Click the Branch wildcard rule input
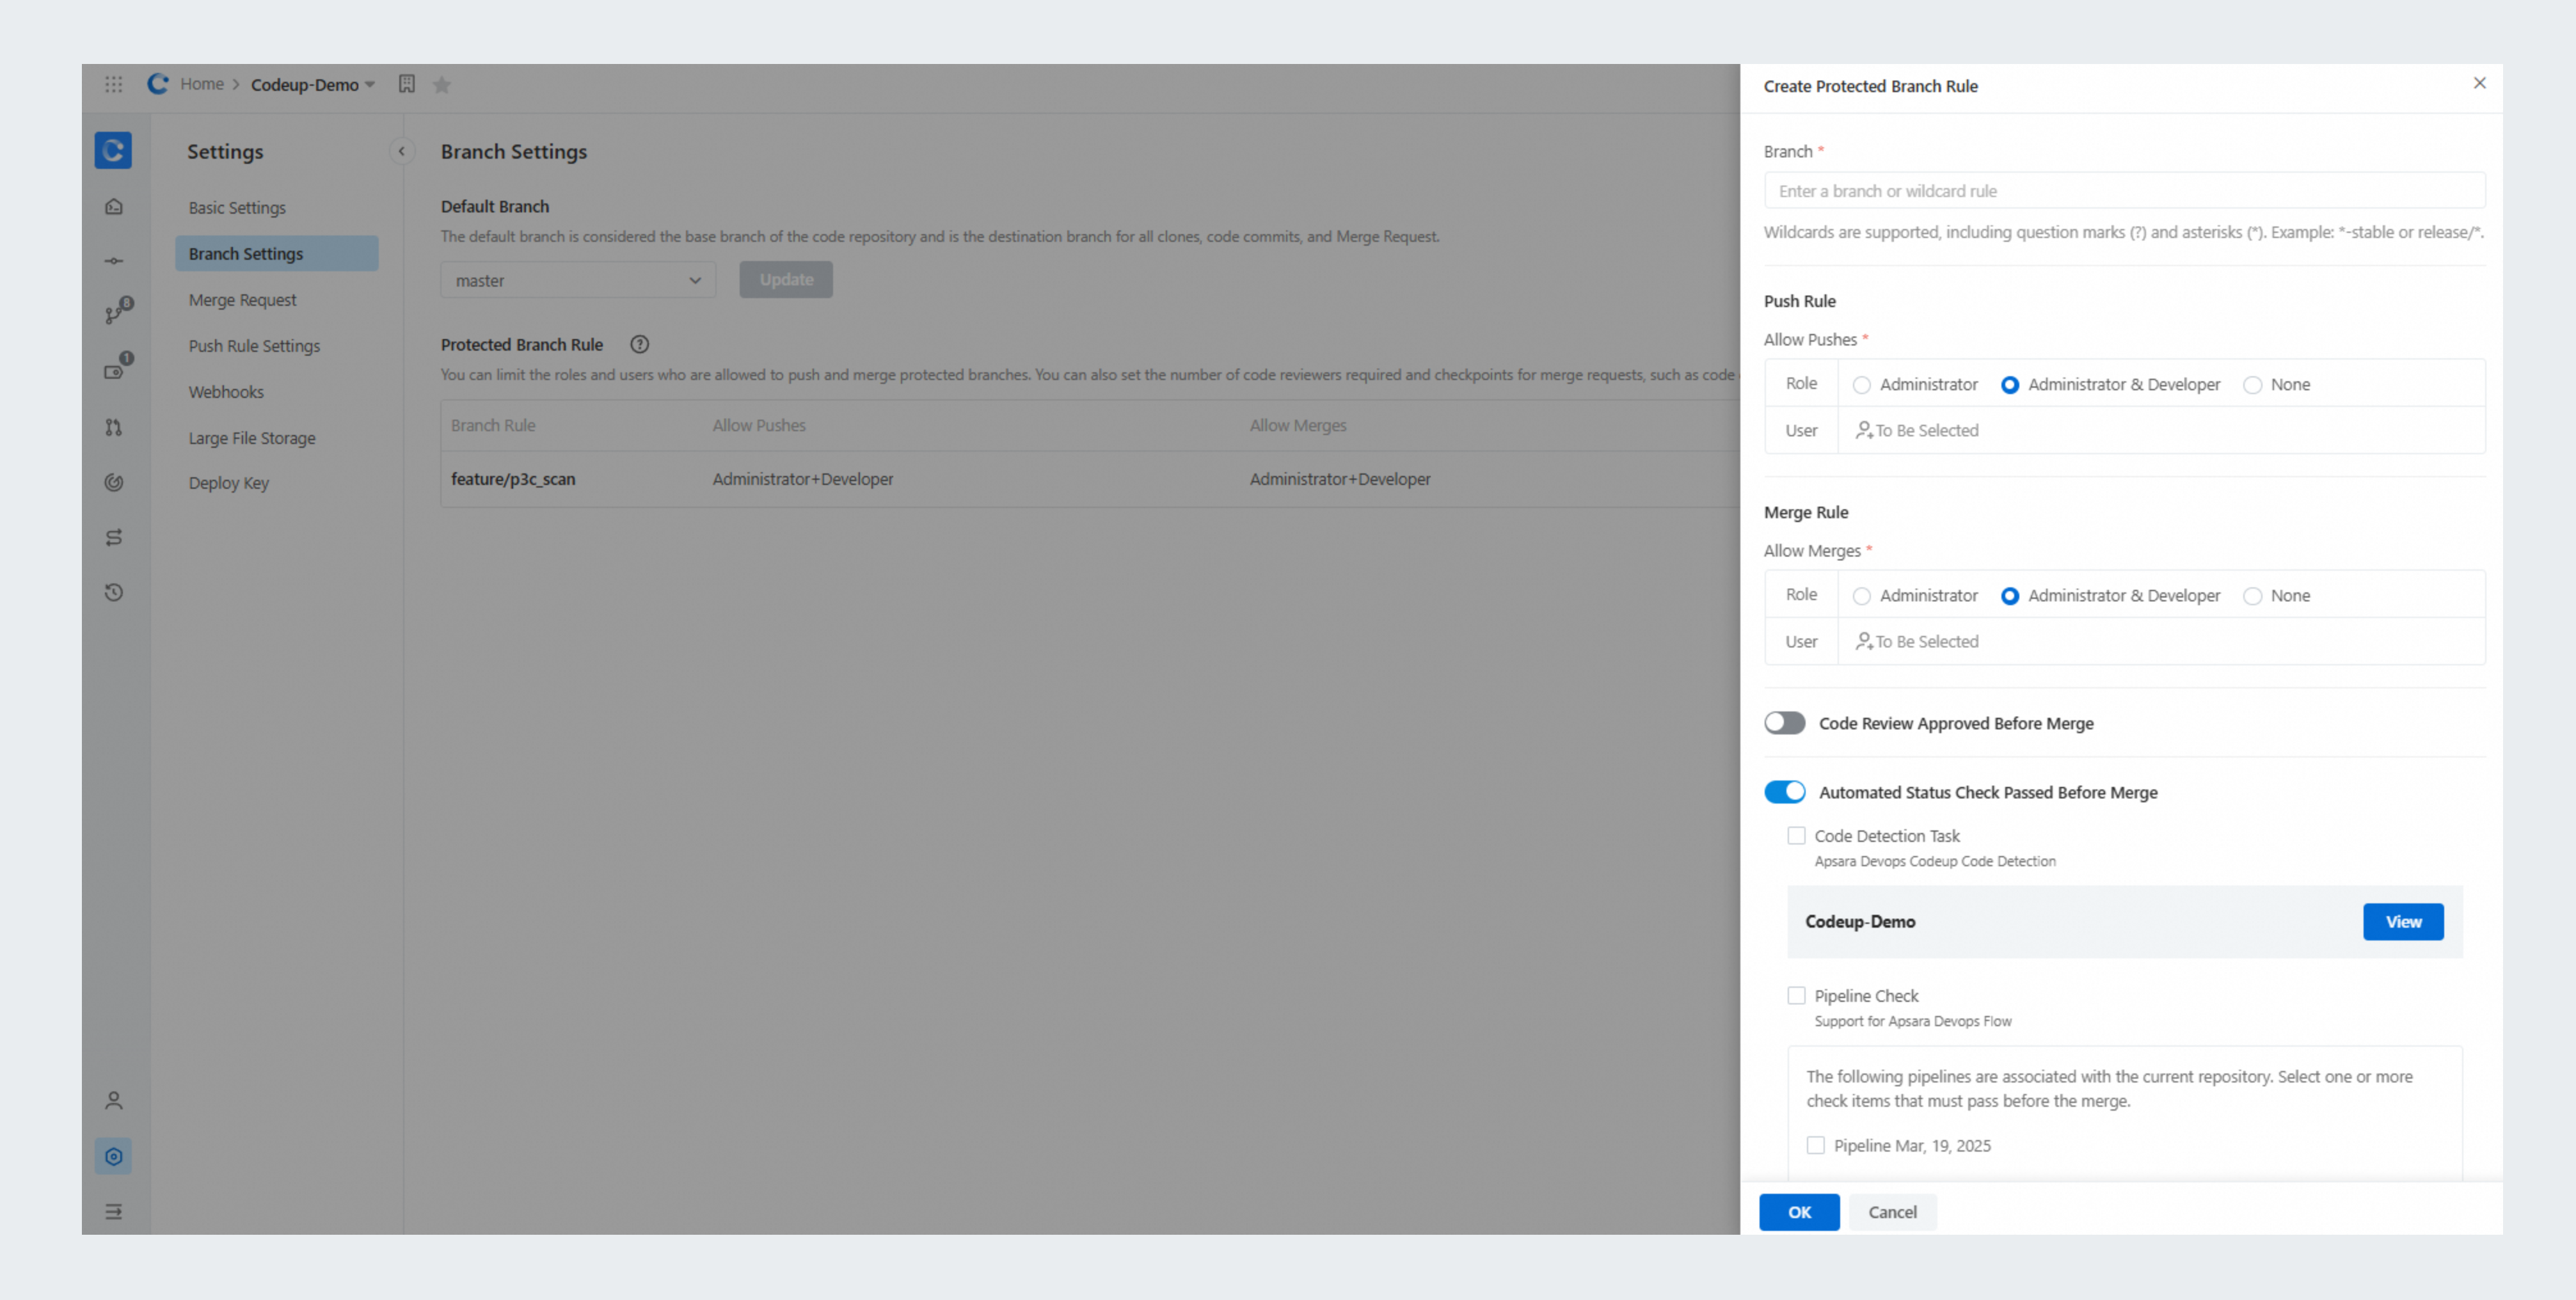Screen dimensions: 2576x1300 [x=2124, y=191]
